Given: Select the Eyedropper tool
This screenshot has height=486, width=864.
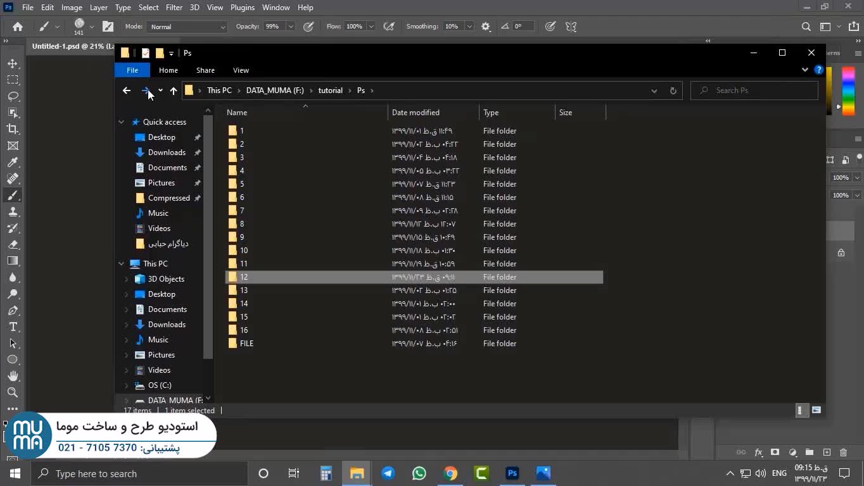Looking at the screenshot, I should 13,162.
